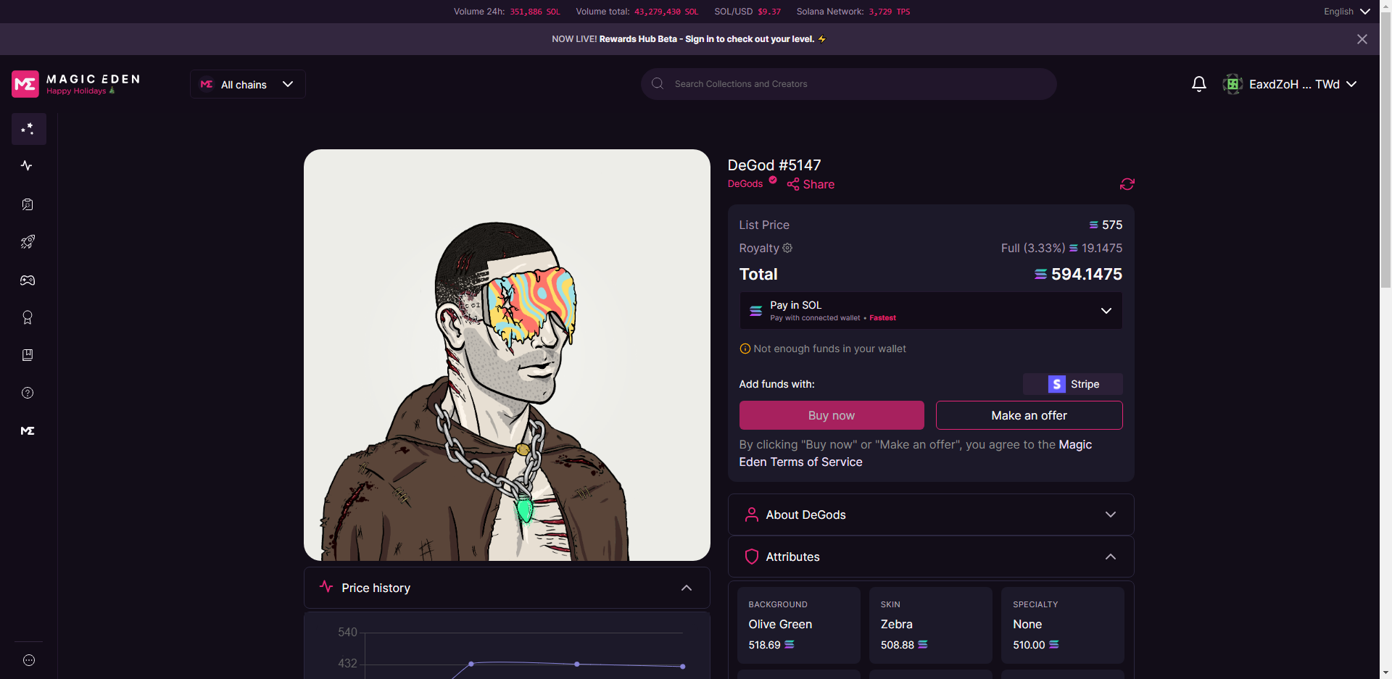The image size is (1392, 679).
Task: Open the All chains dropdown
Action: (x=248, y=84)
